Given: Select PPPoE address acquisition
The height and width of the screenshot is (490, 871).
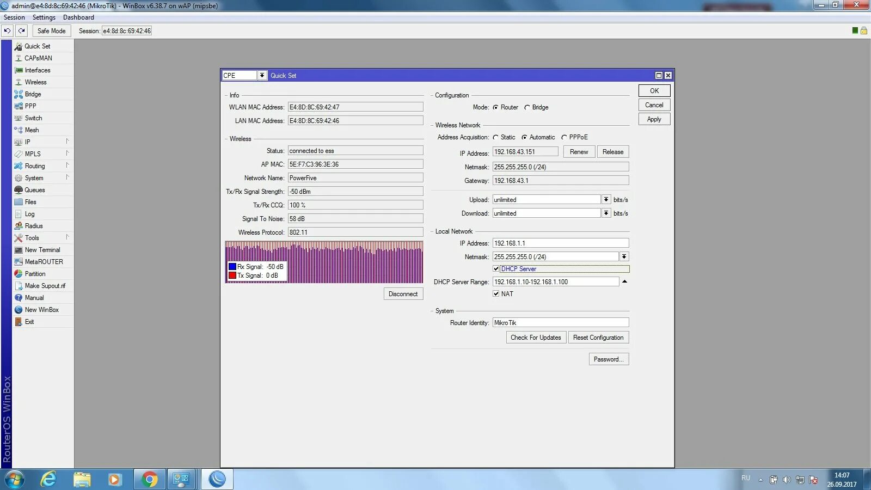Looking at the screenshot, I should [x=564, y=137].
